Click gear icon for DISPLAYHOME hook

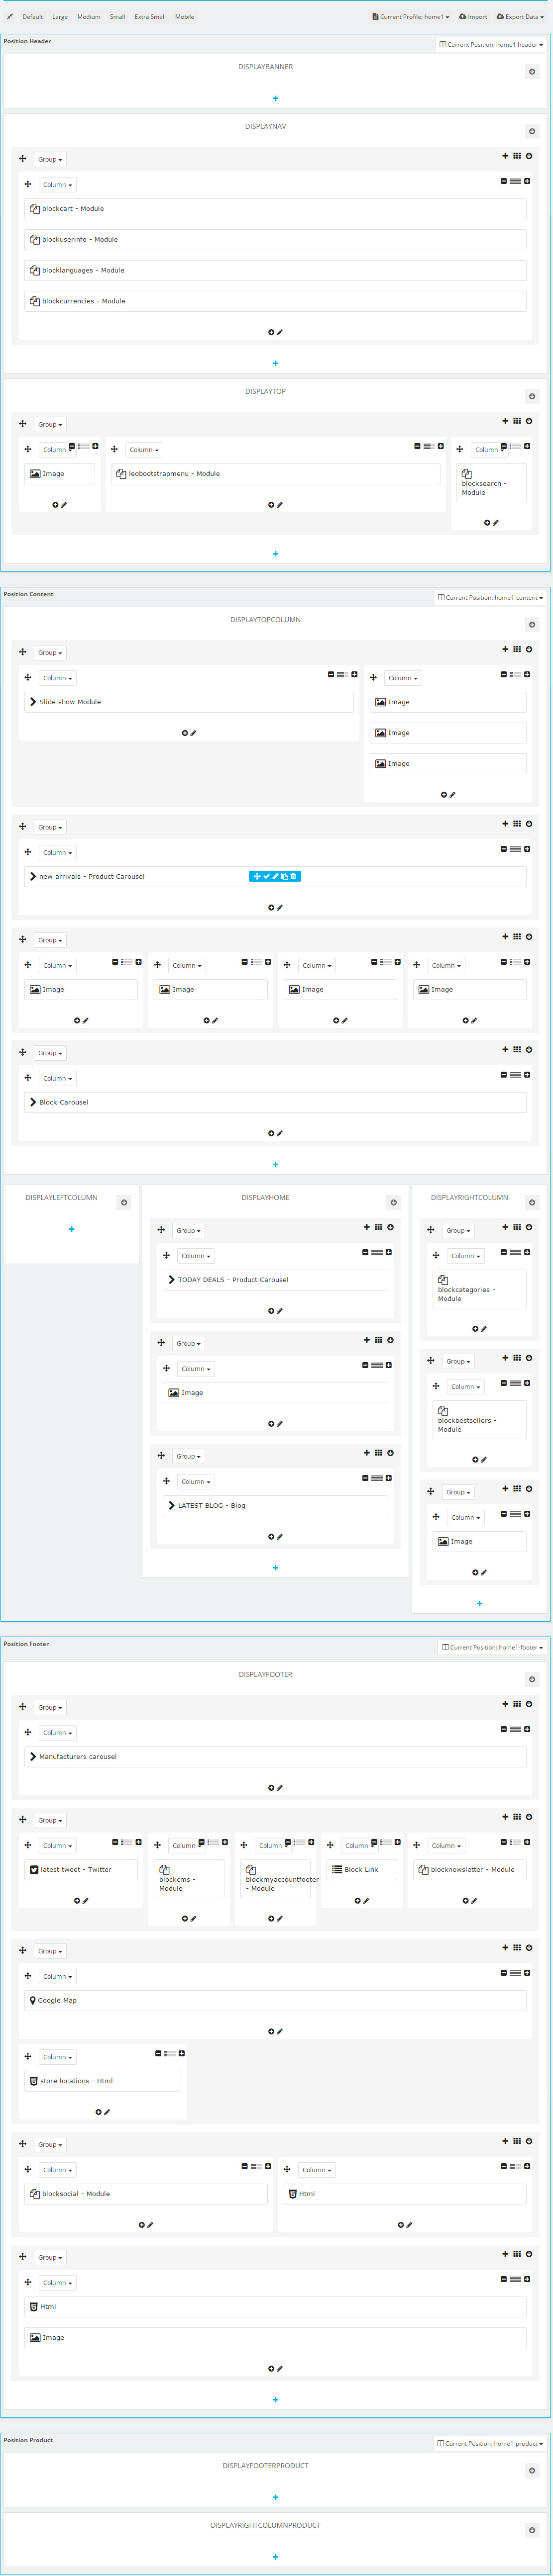pos(394,1202)
